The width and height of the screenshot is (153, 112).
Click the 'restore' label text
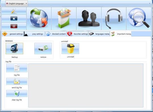[x=43, y=57]
